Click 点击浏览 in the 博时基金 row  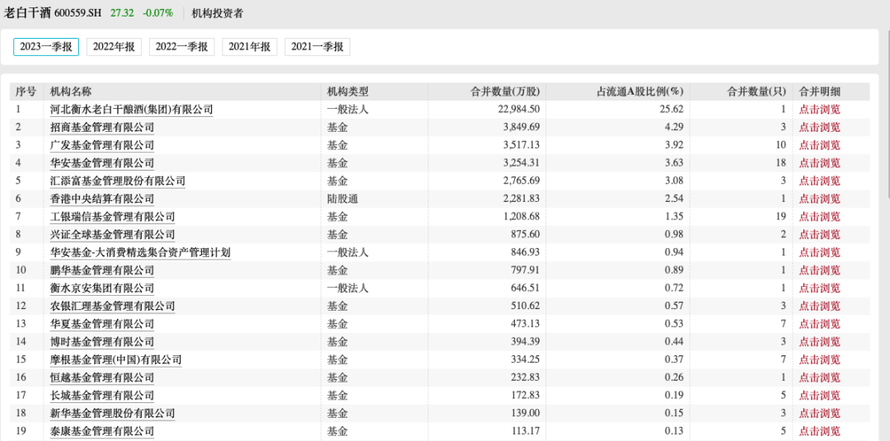(820, 342)
